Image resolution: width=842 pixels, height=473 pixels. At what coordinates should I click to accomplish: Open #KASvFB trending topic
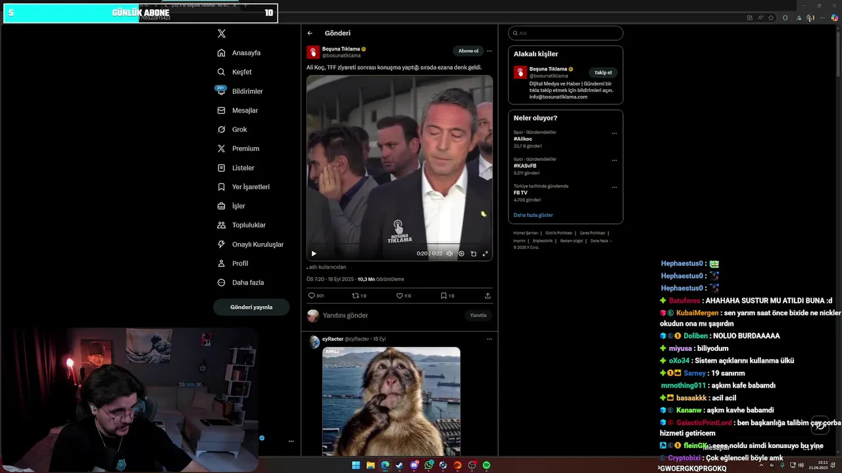pos(526,166)
